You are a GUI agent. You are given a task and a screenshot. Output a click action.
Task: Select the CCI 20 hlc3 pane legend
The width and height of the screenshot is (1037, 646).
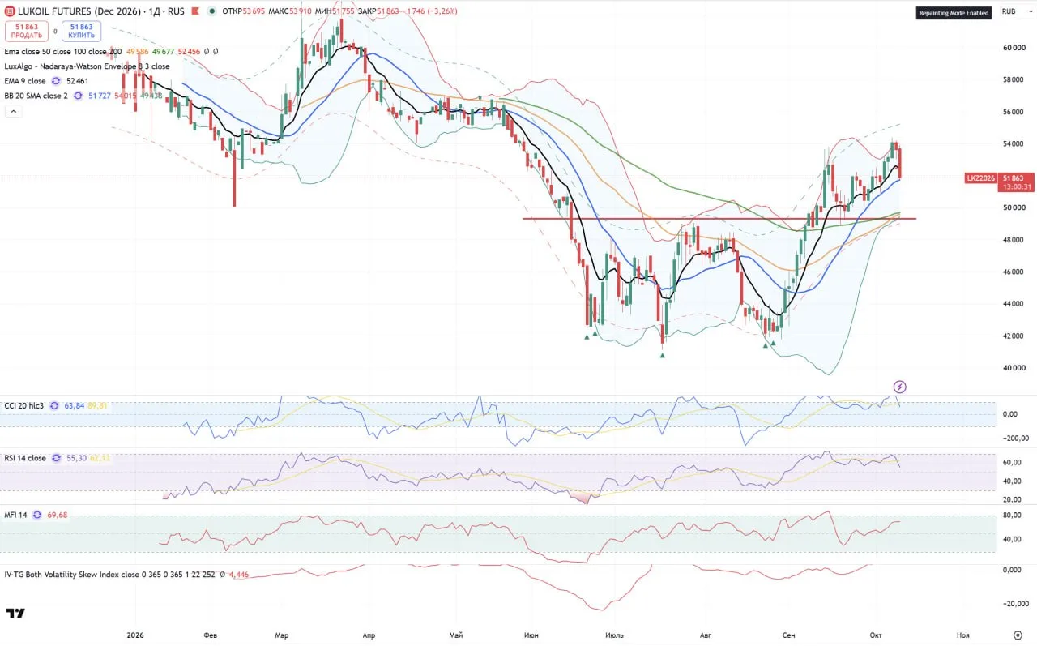tap(25, 405)
